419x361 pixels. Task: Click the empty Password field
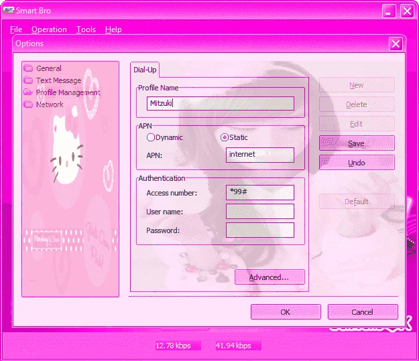pyautogui.click(x=260, y=230)
